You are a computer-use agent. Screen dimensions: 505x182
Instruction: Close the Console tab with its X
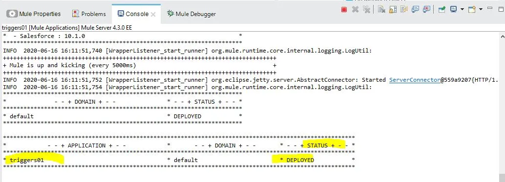(153, 14)
